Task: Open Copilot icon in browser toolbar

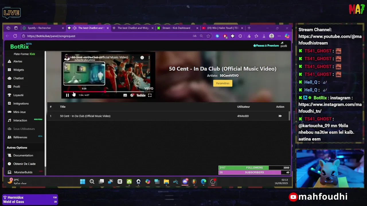Action: pos(287,36)
